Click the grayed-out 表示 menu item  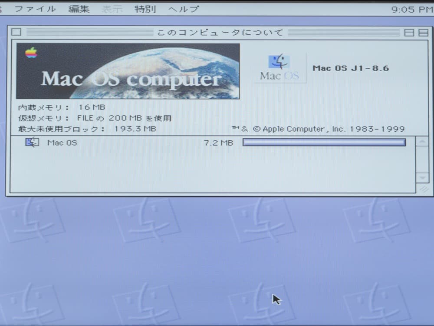coord(112,8)
